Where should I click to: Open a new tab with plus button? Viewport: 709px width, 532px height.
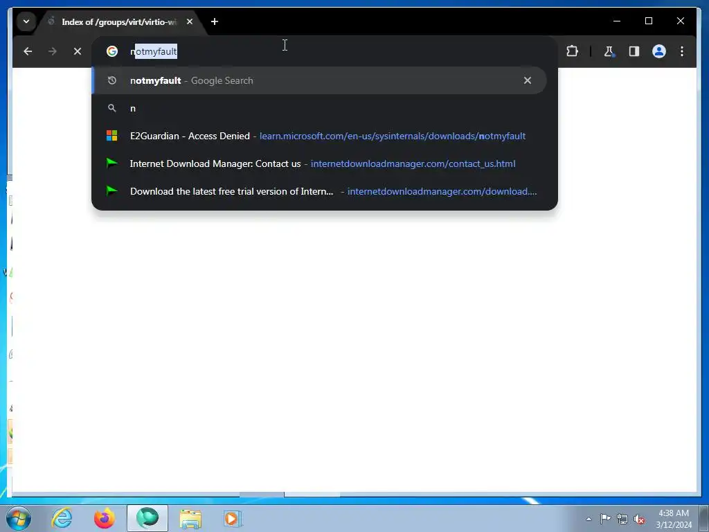click(x=215, y=21)
